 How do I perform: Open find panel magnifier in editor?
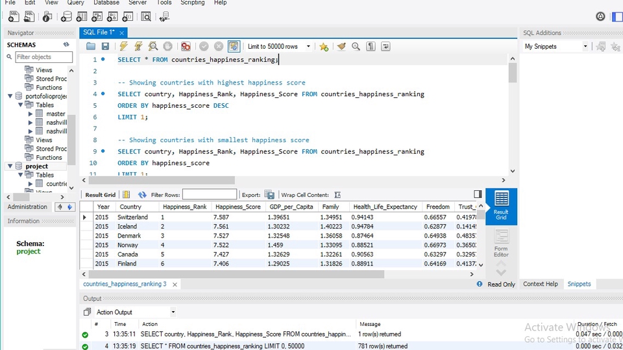click(356, 47)
